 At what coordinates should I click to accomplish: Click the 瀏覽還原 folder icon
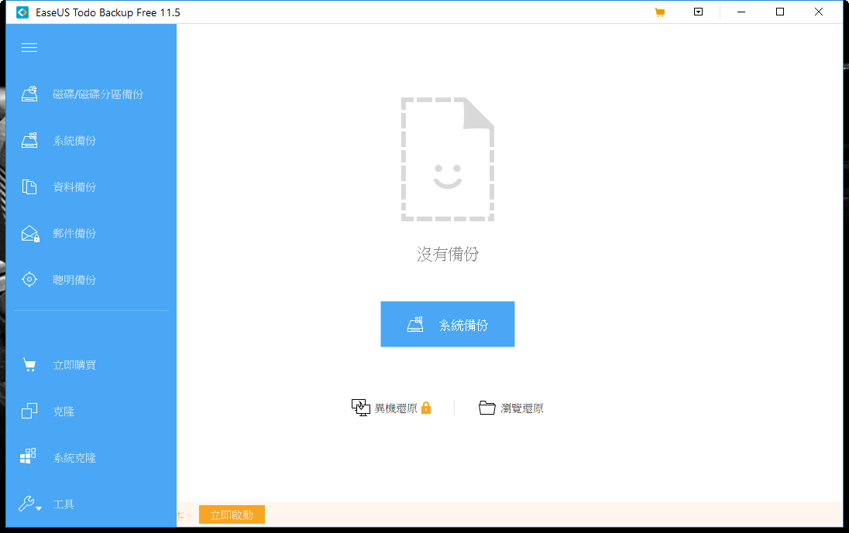point(486,408)
